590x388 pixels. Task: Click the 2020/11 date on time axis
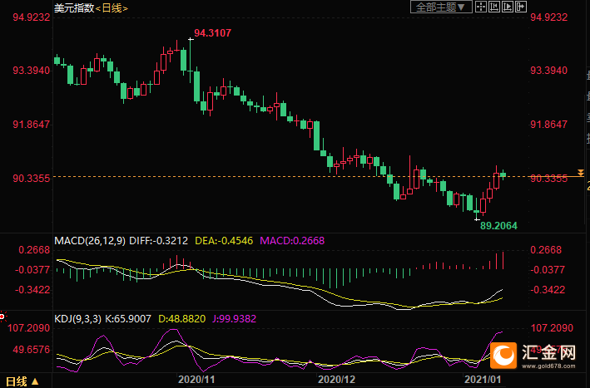click(x=196, y=380)
